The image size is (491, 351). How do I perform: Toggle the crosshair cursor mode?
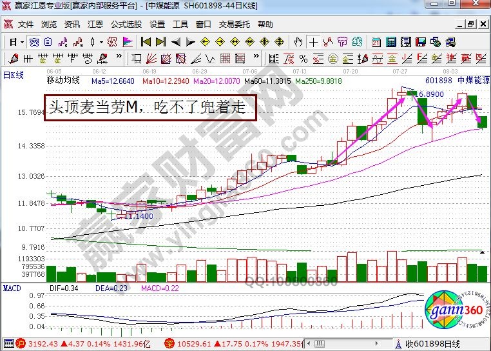[x=313, y=42]
